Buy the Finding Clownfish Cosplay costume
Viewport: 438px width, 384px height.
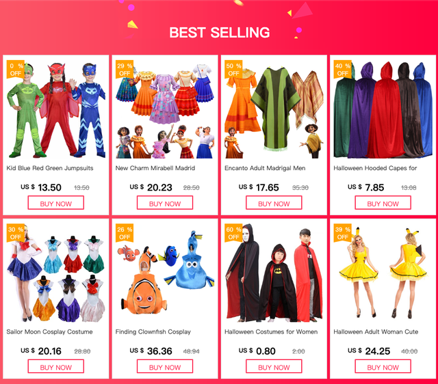(x=165, y=366)
